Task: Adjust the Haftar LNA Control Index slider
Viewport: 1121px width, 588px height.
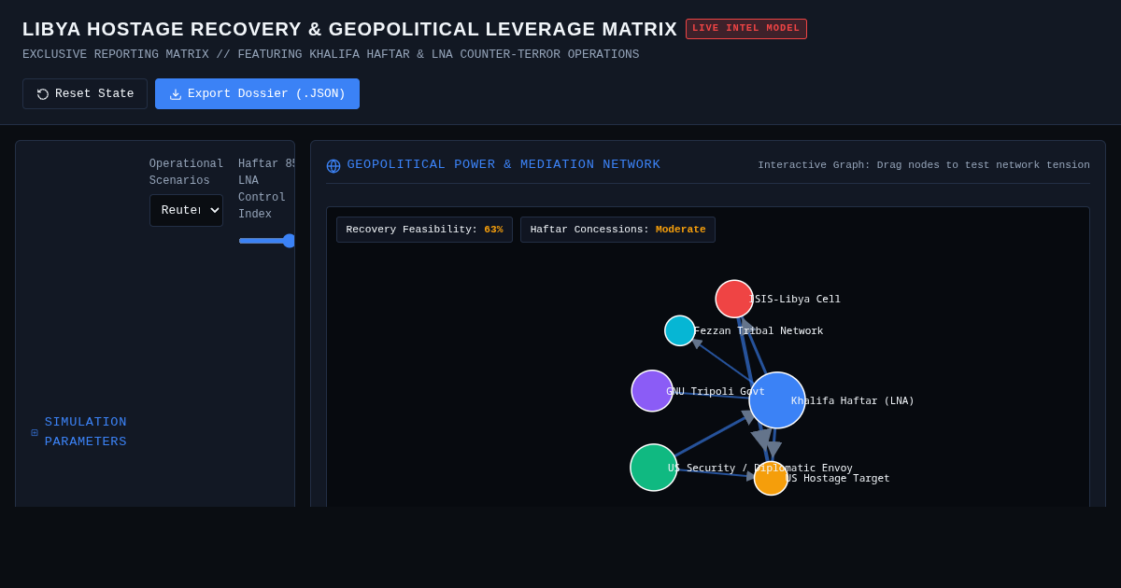Action: coord(266,241)
